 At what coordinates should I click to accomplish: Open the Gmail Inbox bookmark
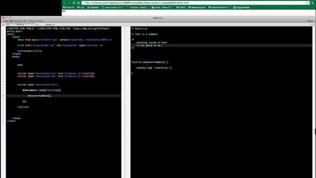(x=161, y=7)
